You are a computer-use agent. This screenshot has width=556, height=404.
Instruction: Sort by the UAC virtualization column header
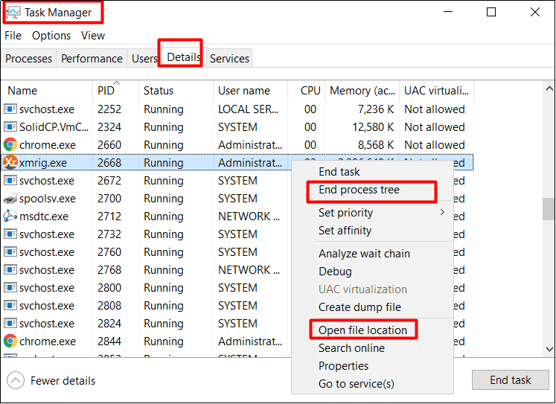pyautogui.click(x=436, y=90)
